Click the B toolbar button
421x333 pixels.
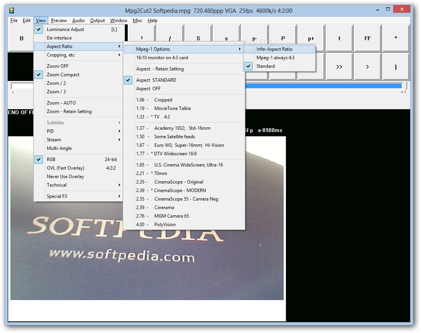tap(21, 38)
